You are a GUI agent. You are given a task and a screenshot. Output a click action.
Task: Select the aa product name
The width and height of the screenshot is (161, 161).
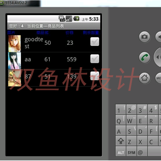(28, 59)
